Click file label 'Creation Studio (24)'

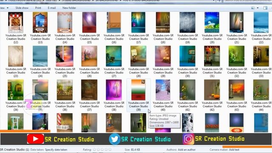[40, 74]
